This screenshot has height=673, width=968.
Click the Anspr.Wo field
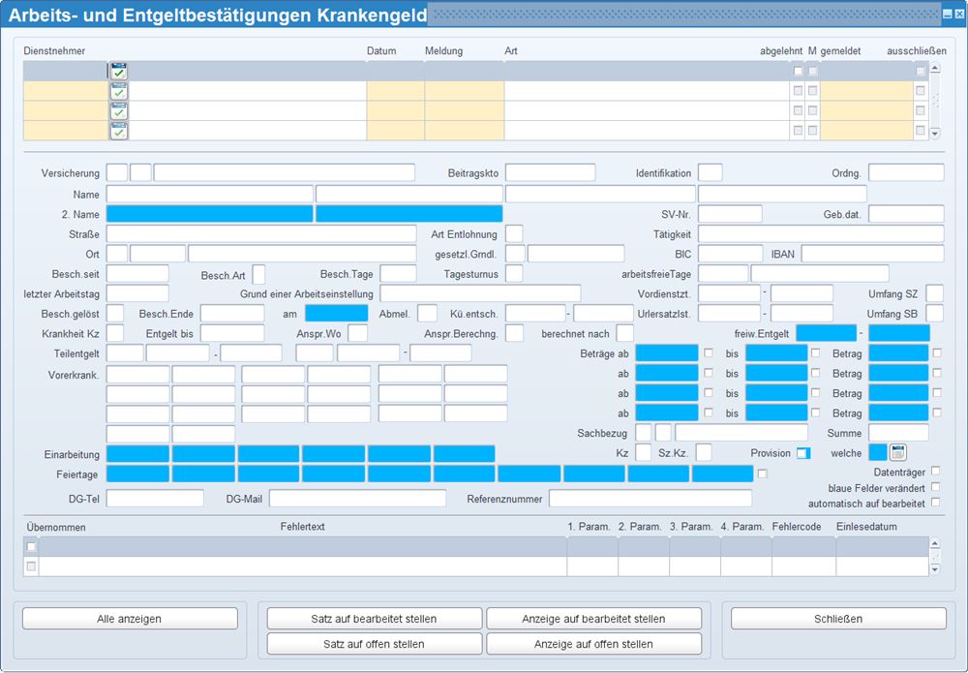(x=357, y=333)
